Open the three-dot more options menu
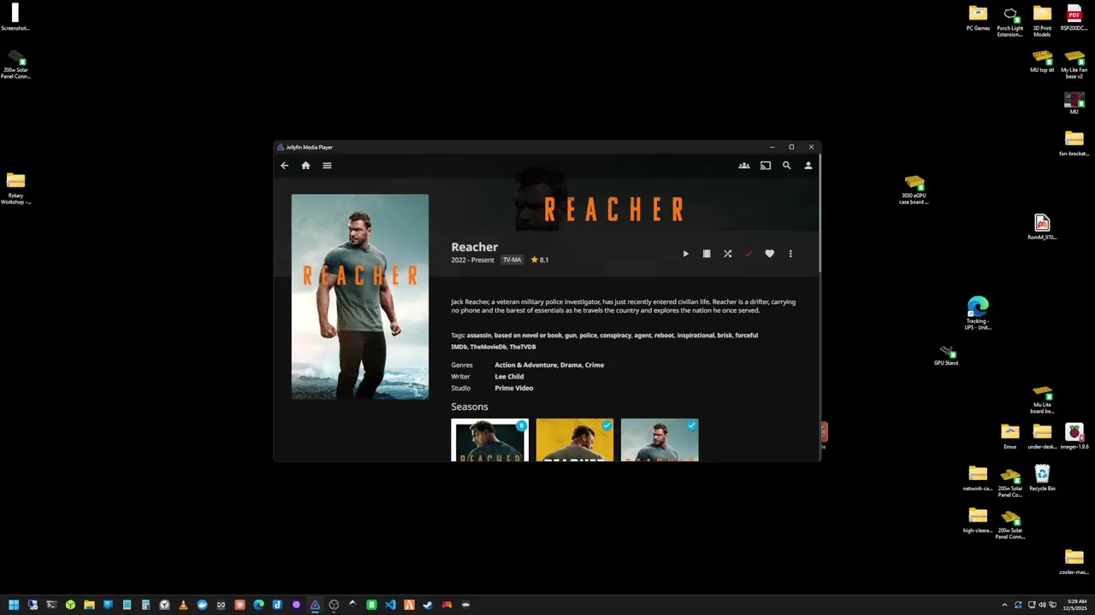 coord(790,254)
